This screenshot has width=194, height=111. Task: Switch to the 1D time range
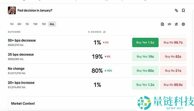(27, 24)
